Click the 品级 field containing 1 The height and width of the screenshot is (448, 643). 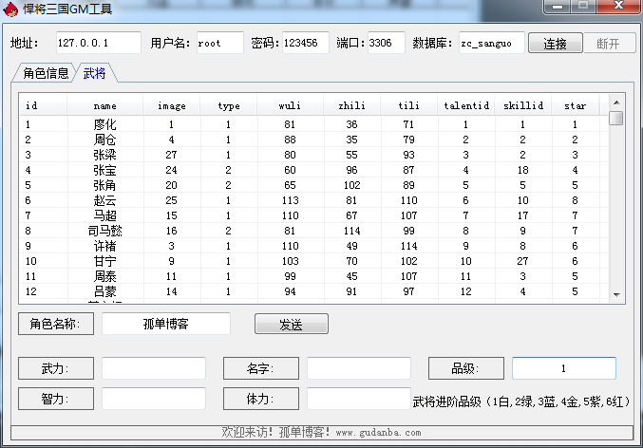coord(564,368)
